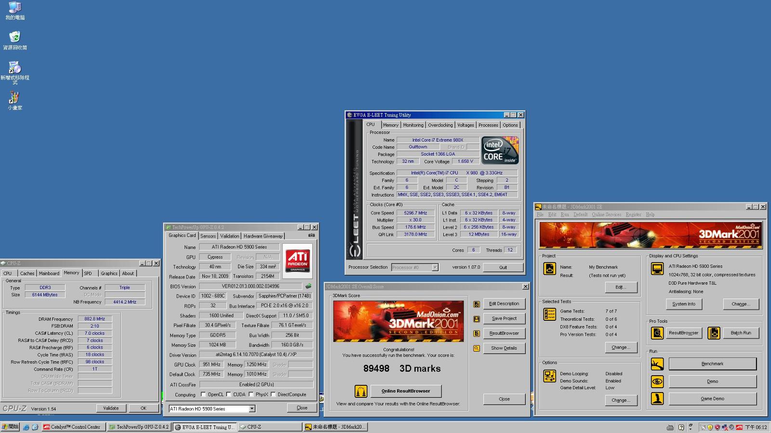Viewport: 771px width, 433px height.
Task: Click the Show Details magnifier icon
Action: (477, 348)
